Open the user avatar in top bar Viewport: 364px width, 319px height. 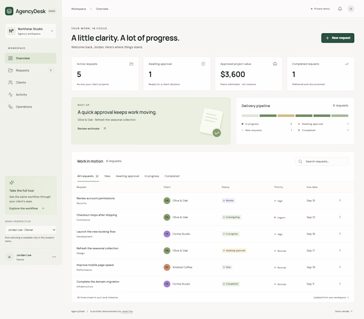click(x=351, y=9)
